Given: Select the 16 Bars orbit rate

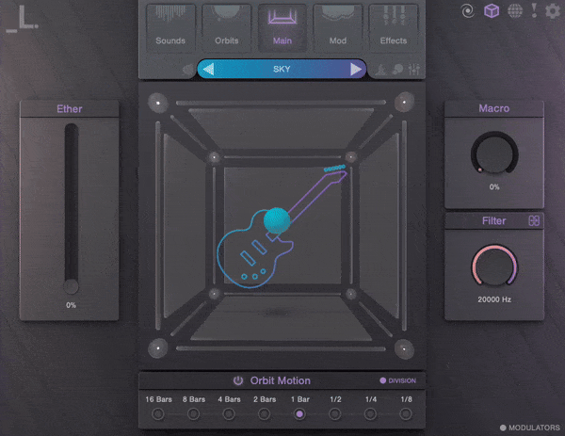Looking at the screenshot, I should 158,414.
